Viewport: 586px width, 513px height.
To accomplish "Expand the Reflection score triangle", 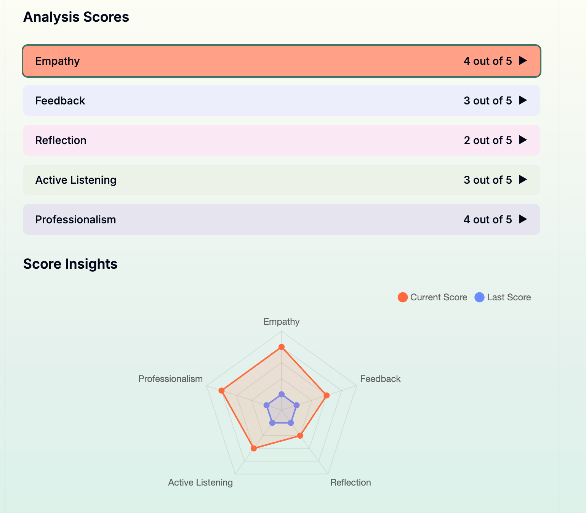I will click(x=523, y=140).
